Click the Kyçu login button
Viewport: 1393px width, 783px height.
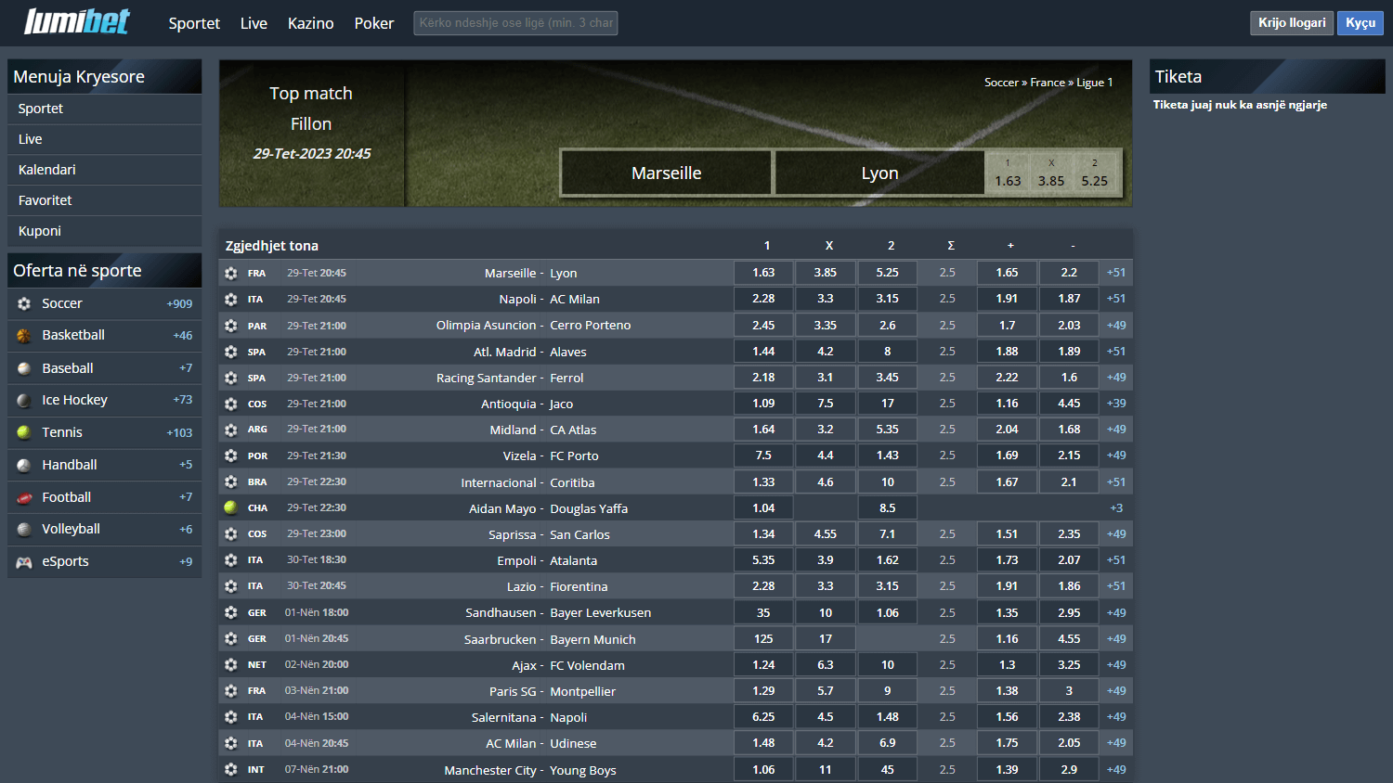click(x=1360, y=23)
